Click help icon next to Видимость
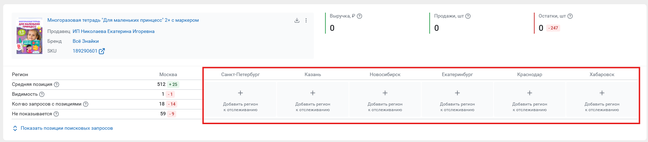 pos(42,94)
